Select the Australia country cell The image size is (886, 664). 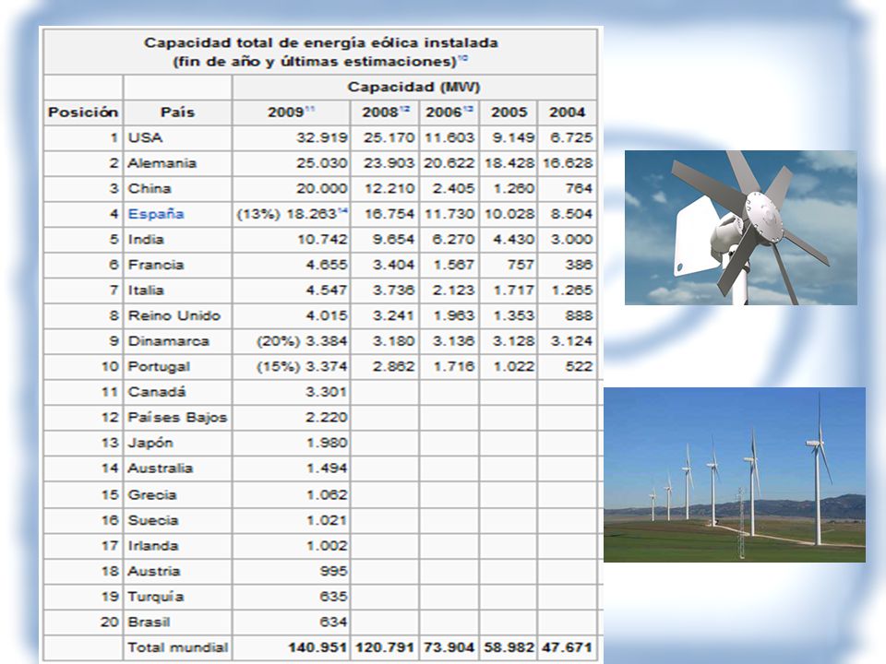tap(177, 468)
